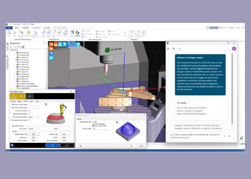Viewport: 251px width, 179px height.
Task: Click the cyan cube icon on viewport left side
Action: pyautogui.click(x=51, y=58)
